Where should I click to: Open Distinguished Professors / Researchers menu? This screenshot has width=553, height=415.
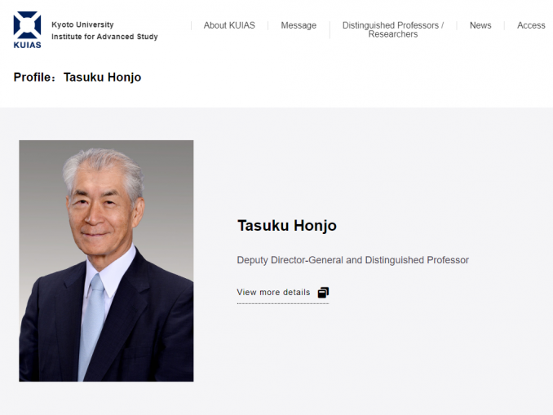(393, 29)
